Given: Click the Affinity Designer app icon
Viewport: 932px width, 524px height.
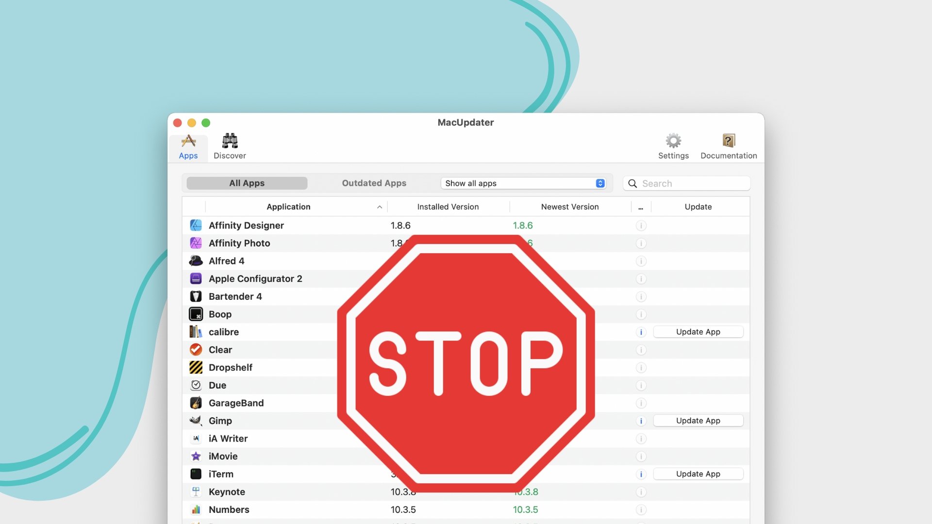Looking at the screenshot, I should (x=196, y=225).
